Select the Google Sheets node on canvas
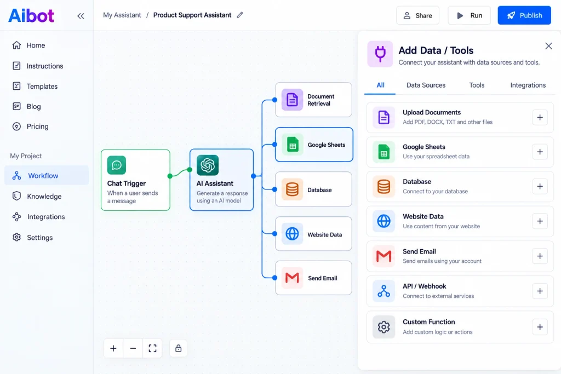The height and width of the screenshot is (374, 561). coord(314,145)
